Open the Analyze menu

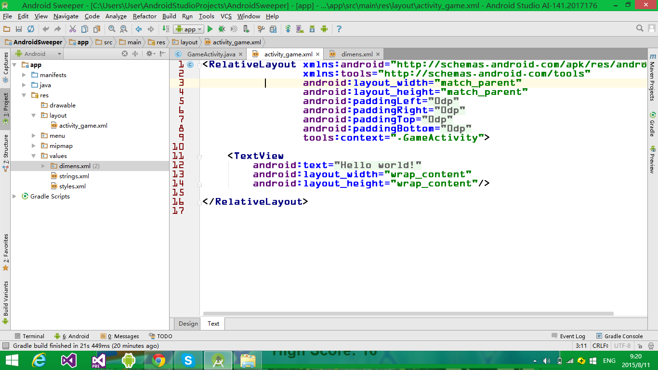(116, 16)
